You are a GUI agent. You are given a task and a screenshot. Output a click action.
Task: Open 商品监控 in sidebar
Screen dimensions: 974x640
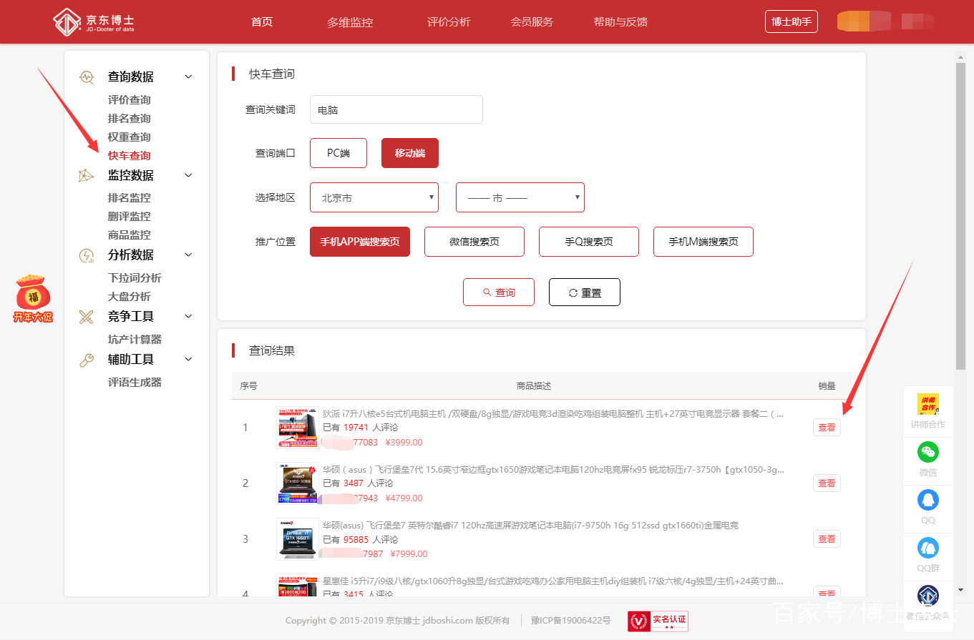click(130, 235)
